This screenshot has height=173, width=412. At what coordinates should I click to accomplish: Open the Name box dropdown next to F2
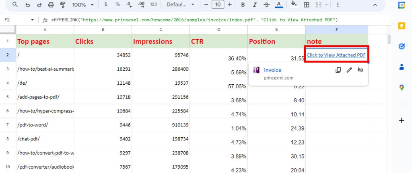[x=32, y=20]
